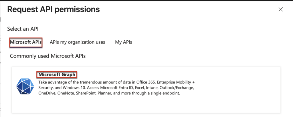Click the Commonly used Microsoft APIs heading
The height and width of the screenshot is (117, 293).
[47, 56]
